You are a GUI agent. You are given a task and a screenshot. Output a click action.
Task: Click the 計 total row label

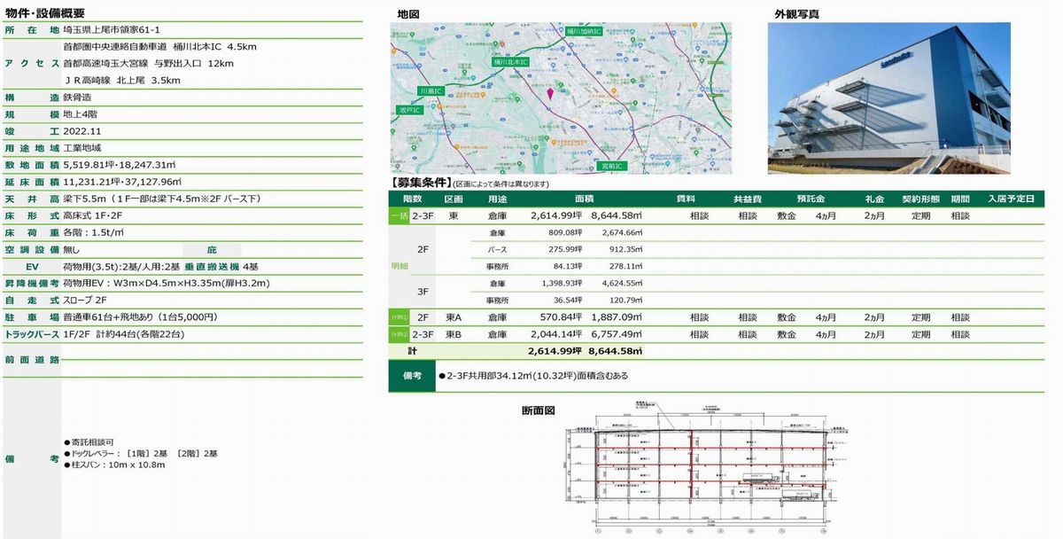pyautogui.click(x=412, y=351)
